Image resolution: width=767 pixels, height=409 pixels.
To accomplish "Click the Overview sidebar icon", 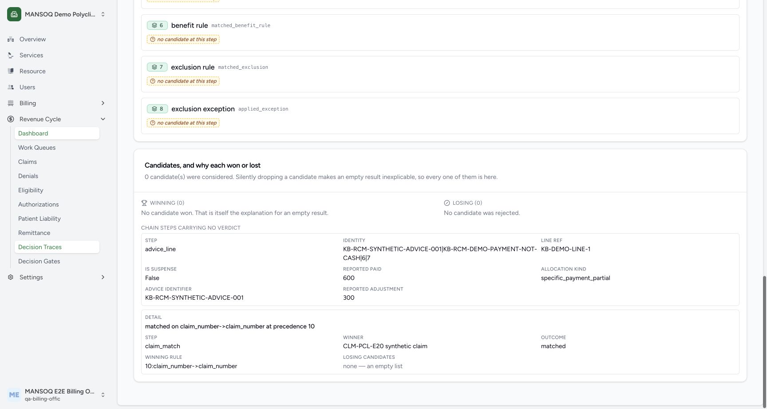I will point(11,39).
